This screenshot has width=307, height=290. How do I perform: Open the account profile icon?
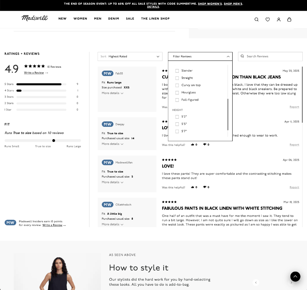[278, 19]
